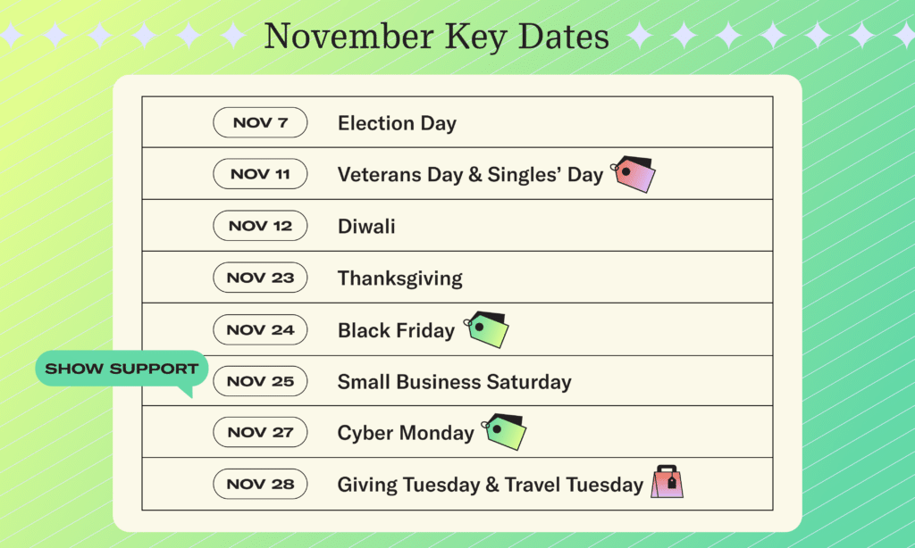Click the green price tag next to Black Friday

[486, 329]
